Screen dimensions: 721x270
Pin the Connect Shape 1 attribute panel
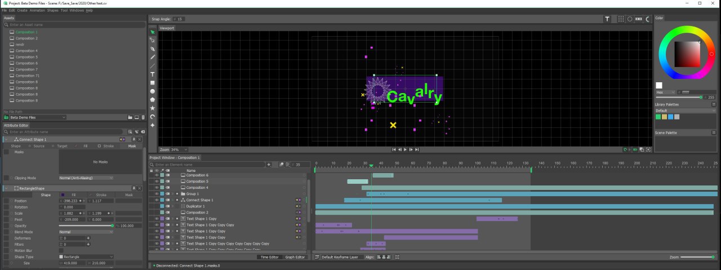click(134, 139)
